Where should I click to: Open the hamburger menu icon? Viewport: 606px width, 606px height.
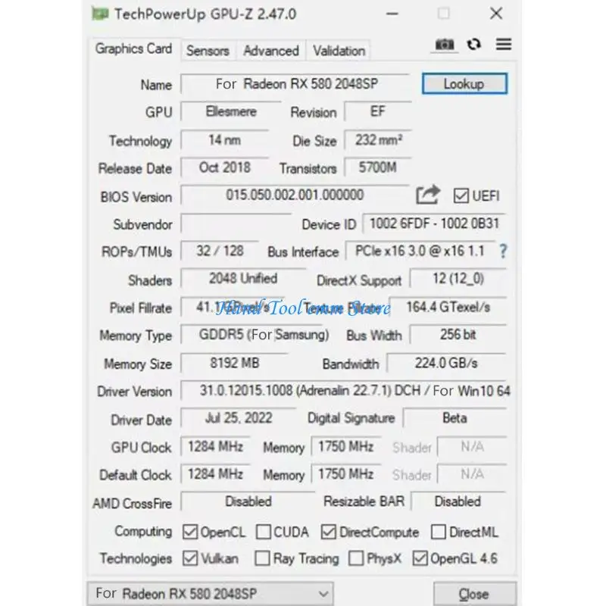(x=504, y=45)
